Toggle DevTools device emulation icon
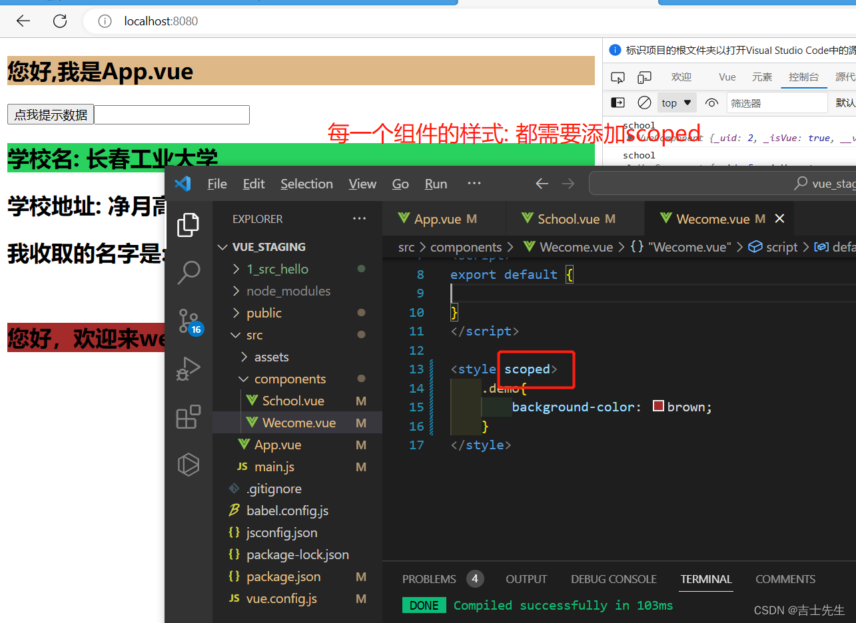The height and width of the screenshot is (623, 856). point(644,77)
